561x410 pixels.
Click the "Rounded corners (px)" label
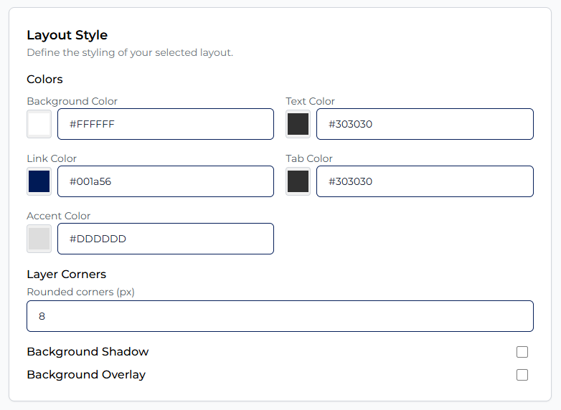tap(80, 292)
